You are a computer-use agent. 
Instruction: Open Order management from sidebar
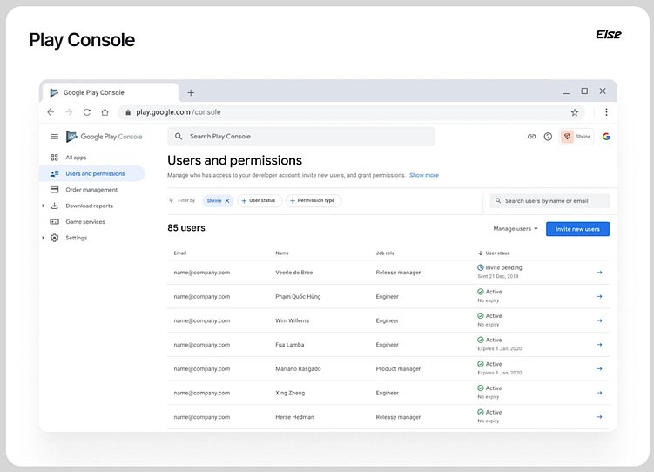point(91,190)
